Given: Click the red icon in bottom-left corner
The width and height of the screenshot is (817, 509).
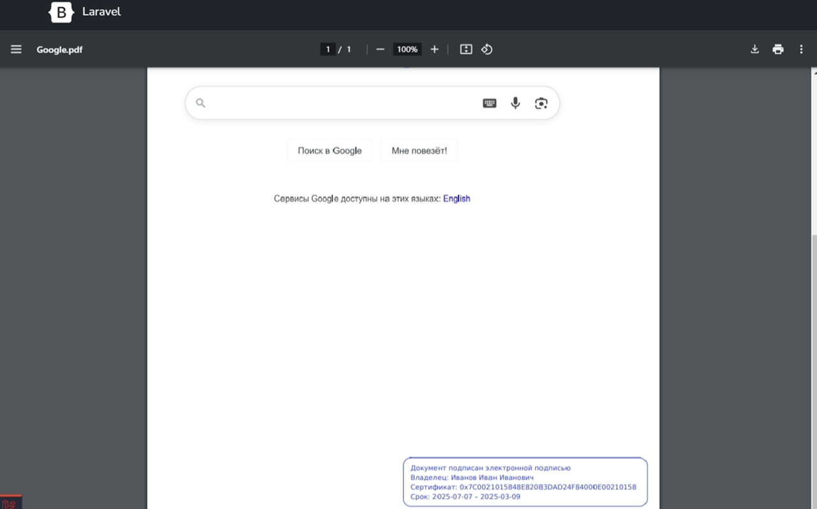Looking at the screenshot, I should tap(11, 503).
